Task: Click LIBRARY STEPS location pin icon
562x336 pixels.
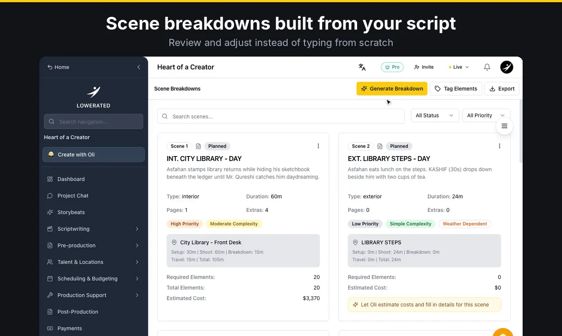Action: (355, 243)
